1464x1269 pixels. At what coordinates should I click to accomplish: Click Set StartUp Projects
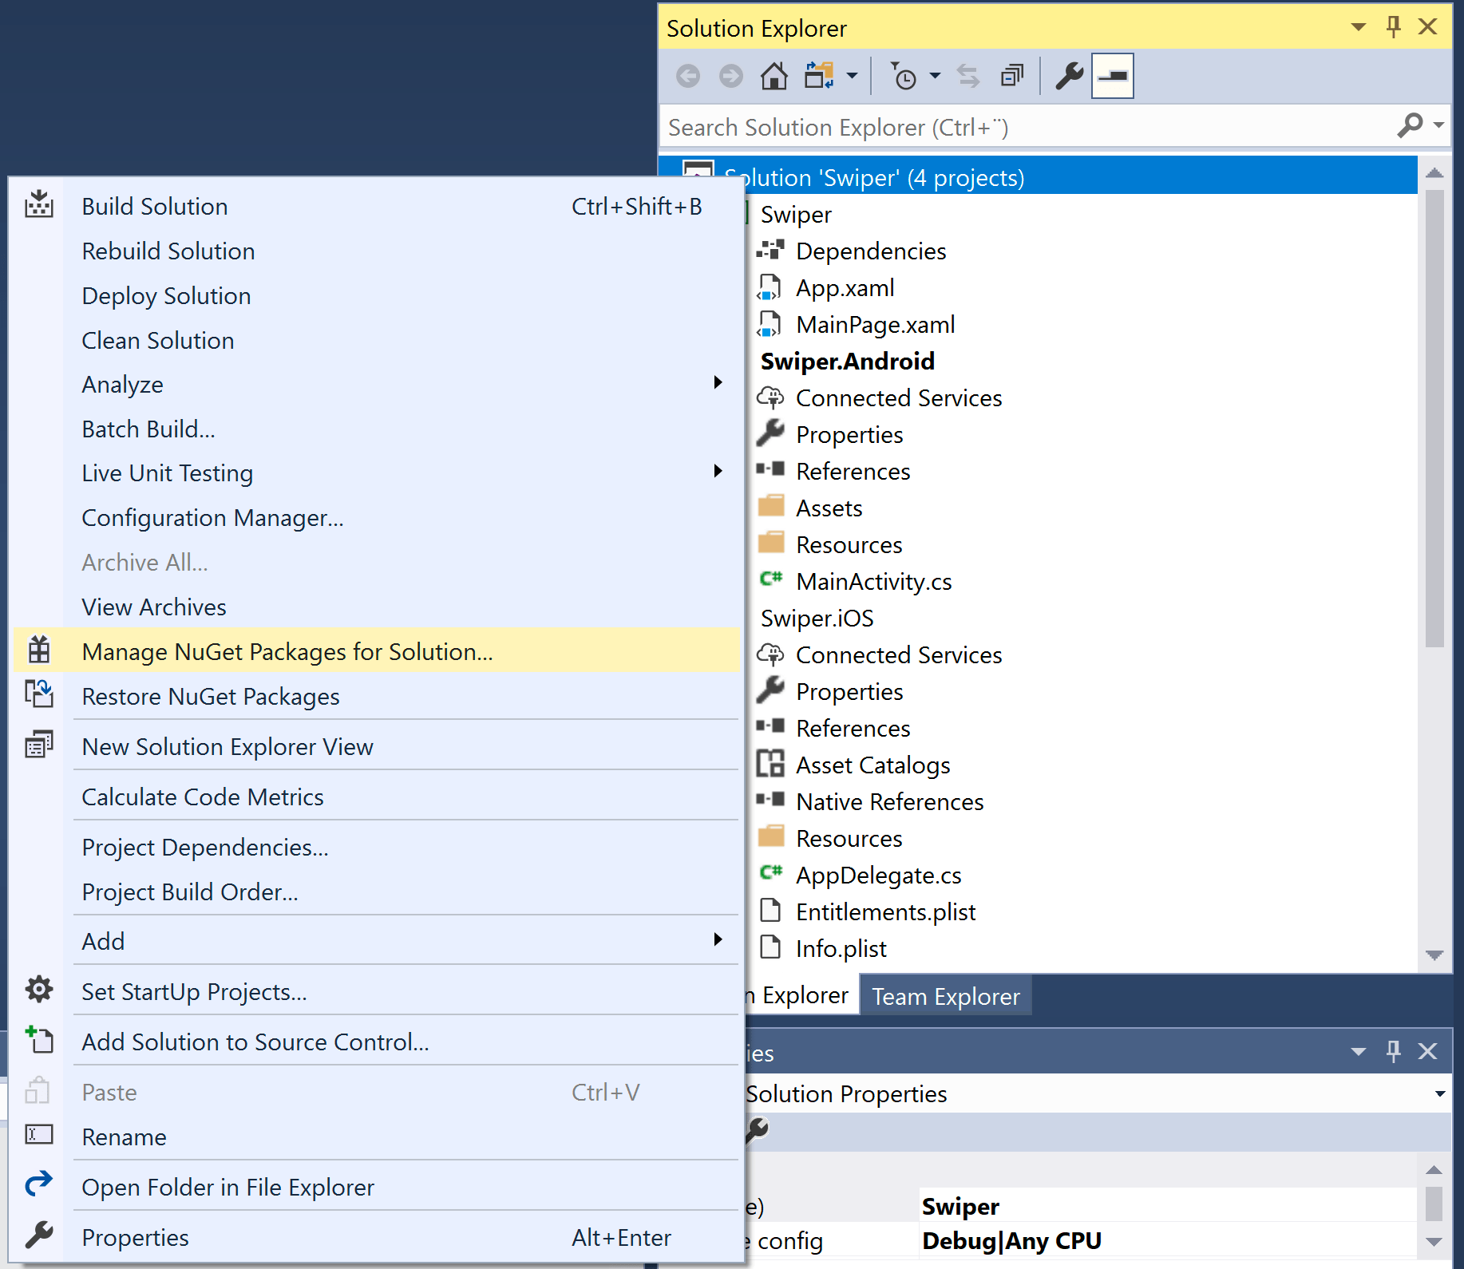(193, 991)
